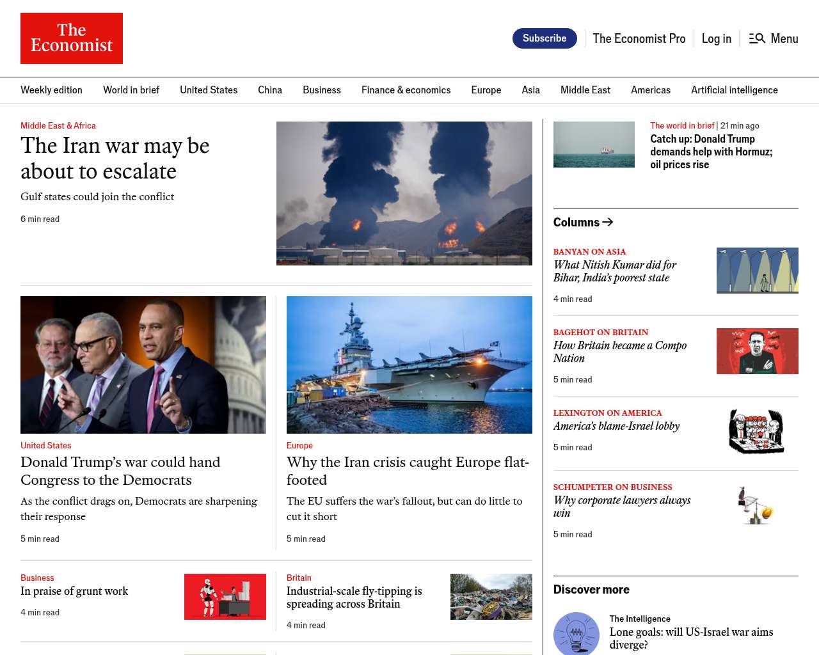Viewport: 819px width, 655px height.
Task: Open The Economist Pro link
Action: point(639,38)
